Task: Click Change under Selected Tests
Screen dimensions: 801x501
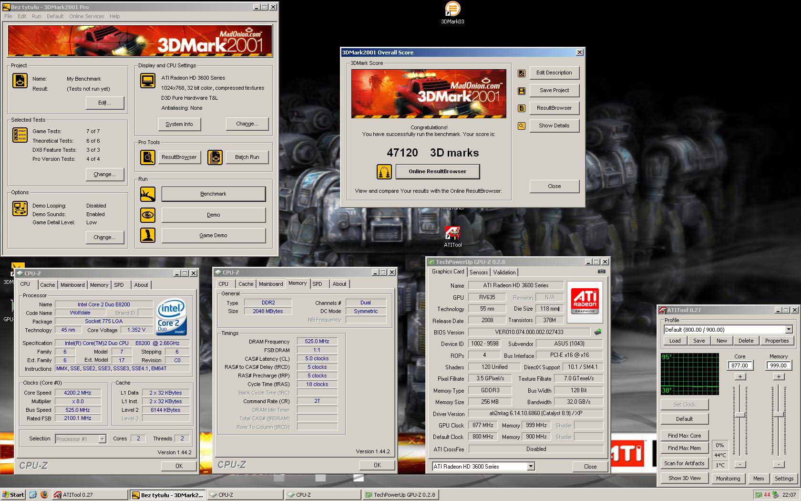Action: 104,175
